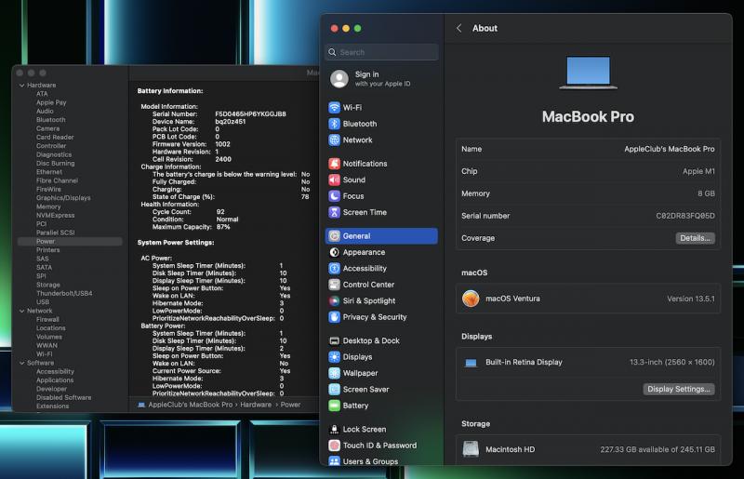Open the Battery settings icon

point(334,406)
